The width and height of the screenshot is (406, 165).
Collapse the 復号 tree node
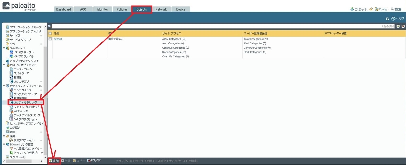[x=4, y=136]
